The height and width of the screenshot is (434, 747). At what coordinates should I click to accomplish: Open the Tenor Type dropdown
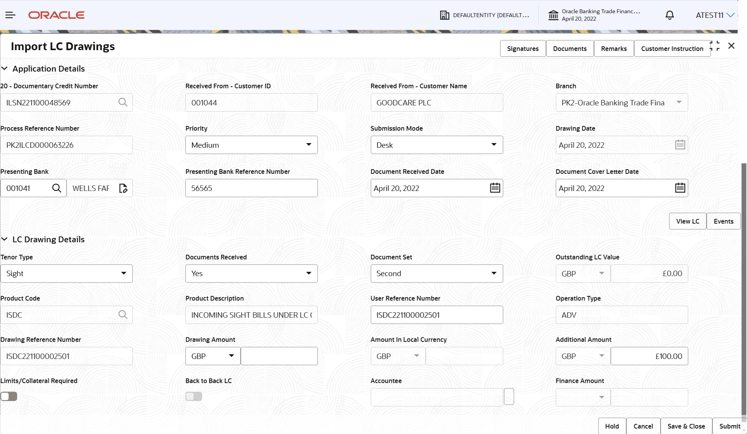[x=124, y=273]
